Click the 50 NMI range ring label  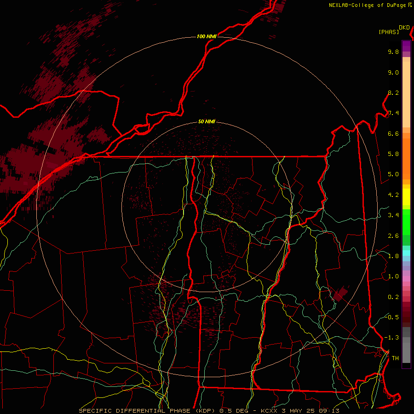click(207, 121)
